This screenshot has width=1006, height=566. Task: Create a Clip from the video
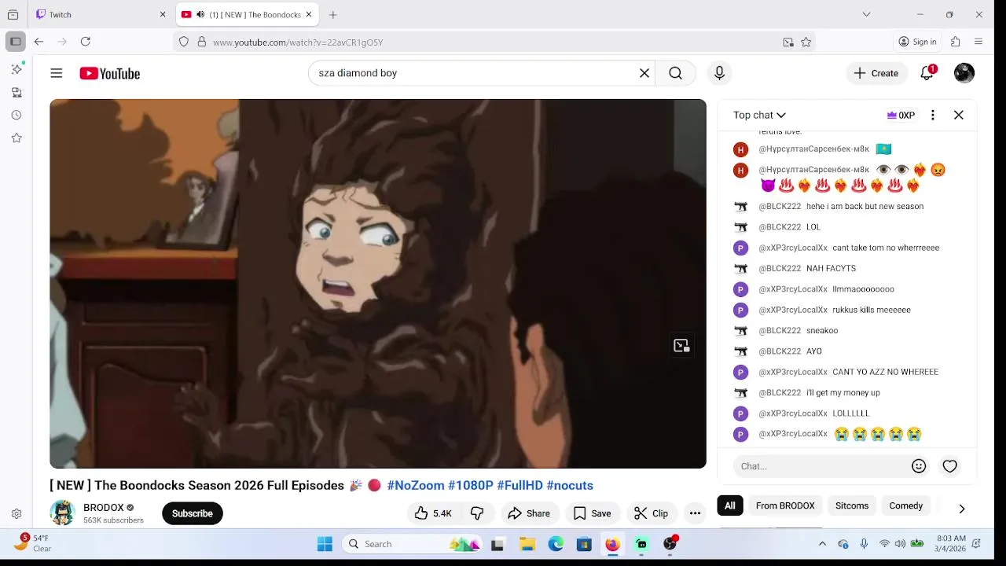tap(651, 513)
